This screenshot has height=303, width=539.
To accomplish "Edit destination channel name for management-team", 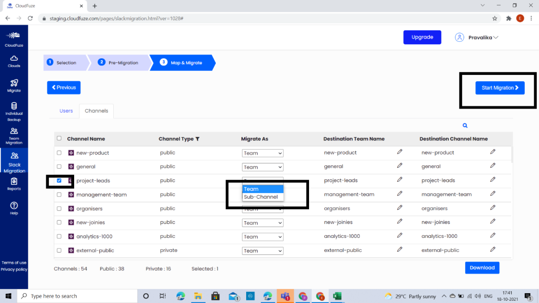I will 493,194.
